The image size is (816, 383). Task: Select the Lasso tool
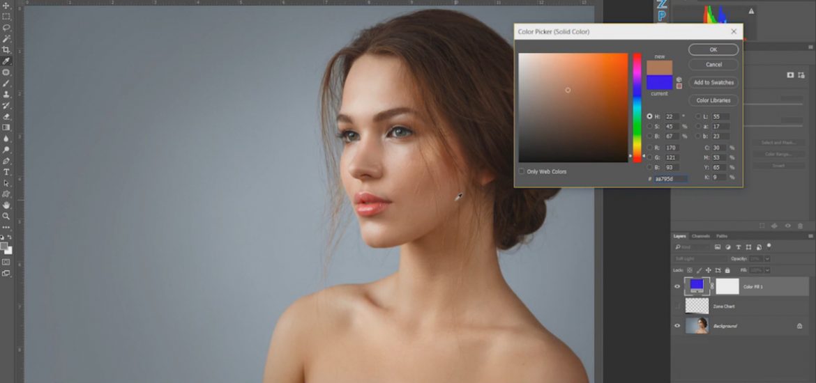(6, 28)
